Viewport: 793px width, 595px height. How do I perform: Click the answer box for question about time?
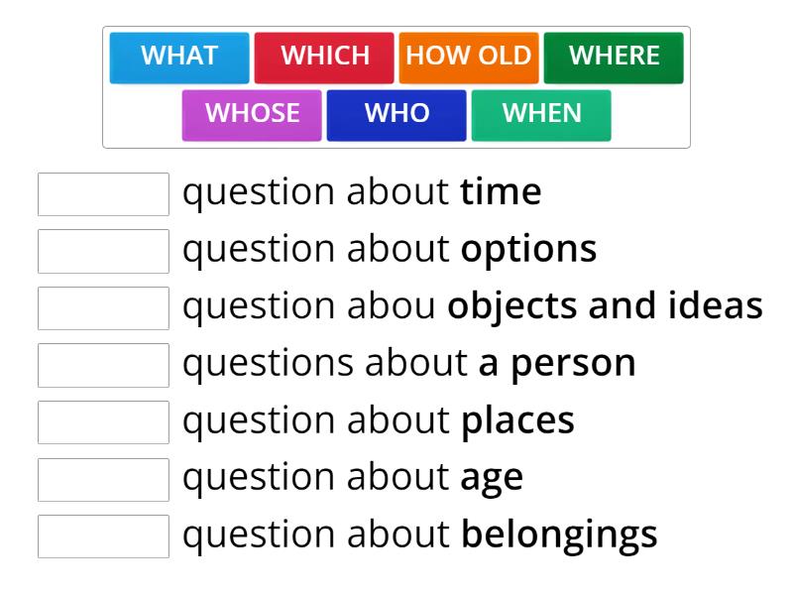[x=103, y=194]
